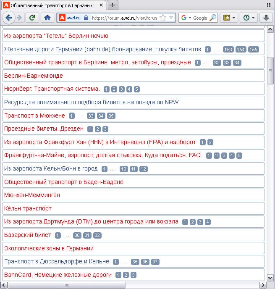This screenshot has width=275, height=289.
Task: Open the tab groups grid icon
Action: click(269, 5)
